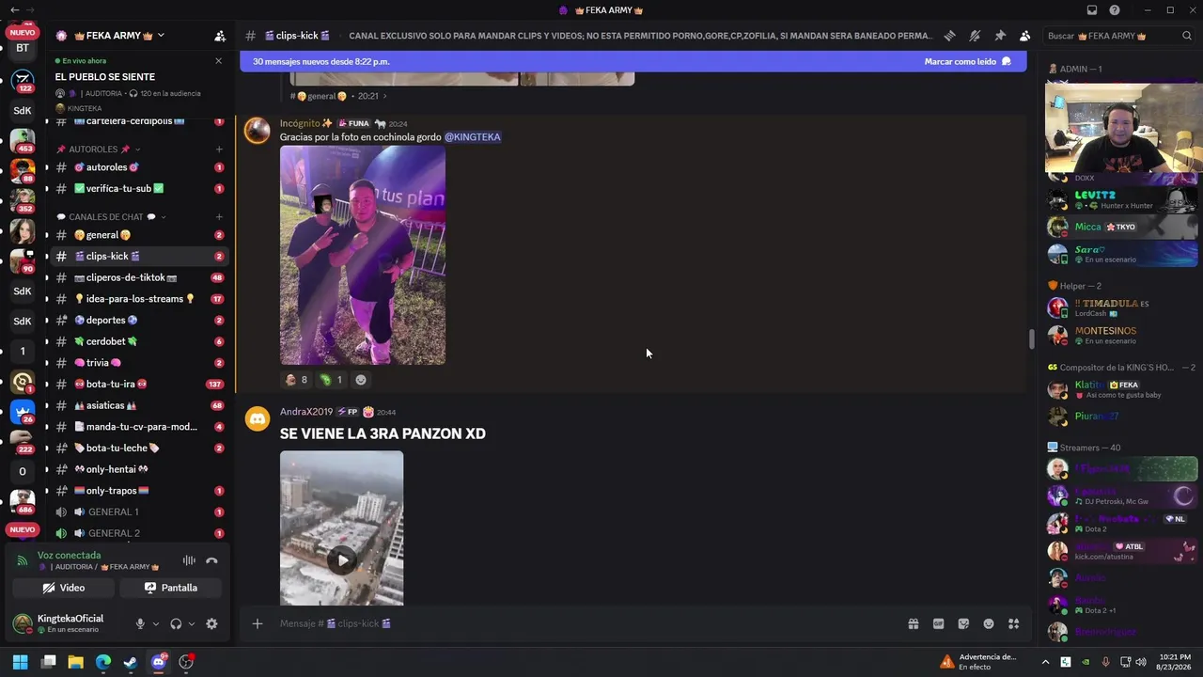
Task: Select the deportes channel
Action: pyautogui.click(x=139, y=321)
